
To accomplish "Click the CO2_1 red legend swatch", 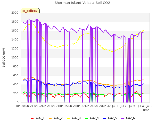I will point(32,118).
